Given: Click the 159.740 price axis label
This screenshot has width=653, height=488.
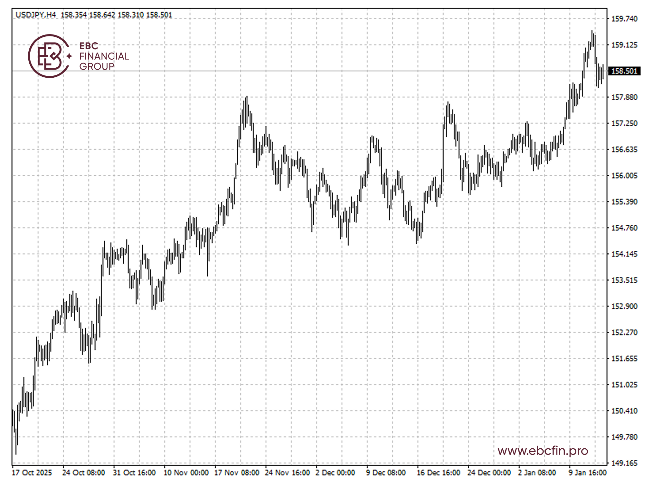Looking at the screenshot, I should [x=624, y=19].
